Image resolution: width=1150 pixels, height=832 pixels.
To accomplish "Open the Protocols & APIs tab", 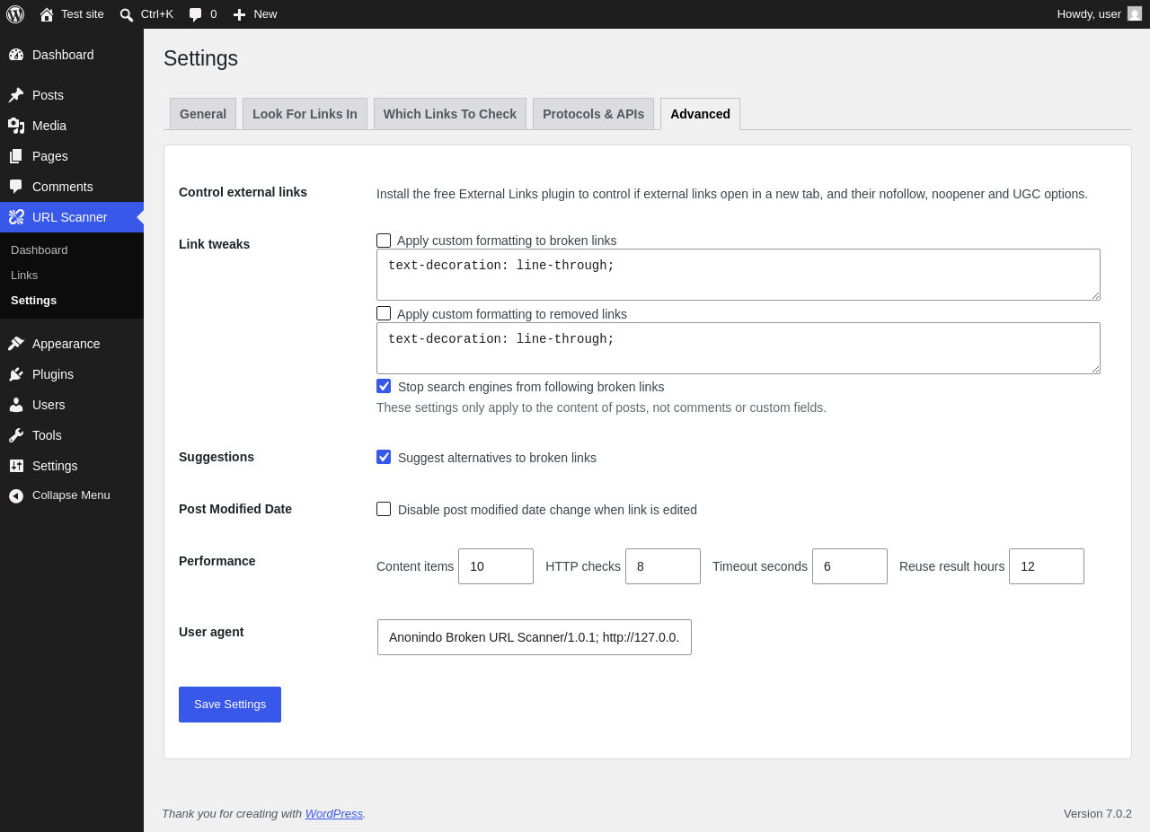I will (593, 114).
